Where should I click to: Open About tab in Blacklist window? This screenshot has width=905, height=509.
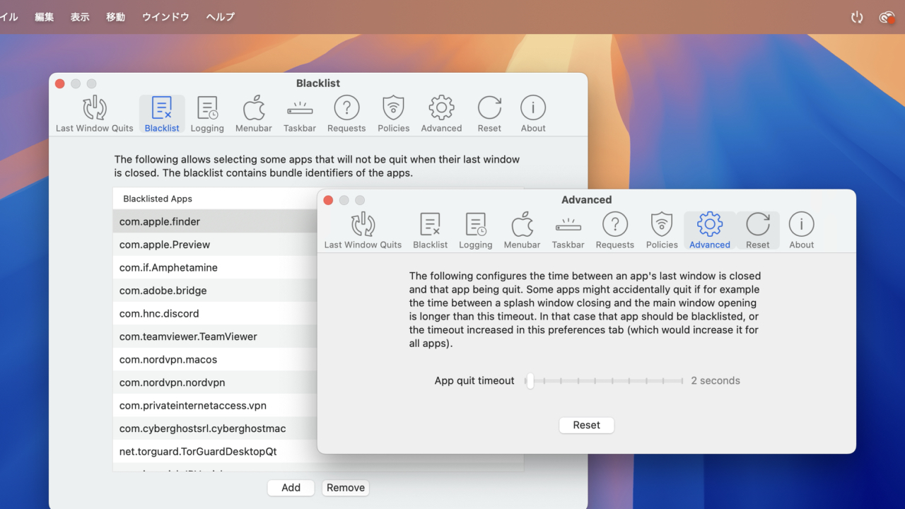[x=533, y=115]
